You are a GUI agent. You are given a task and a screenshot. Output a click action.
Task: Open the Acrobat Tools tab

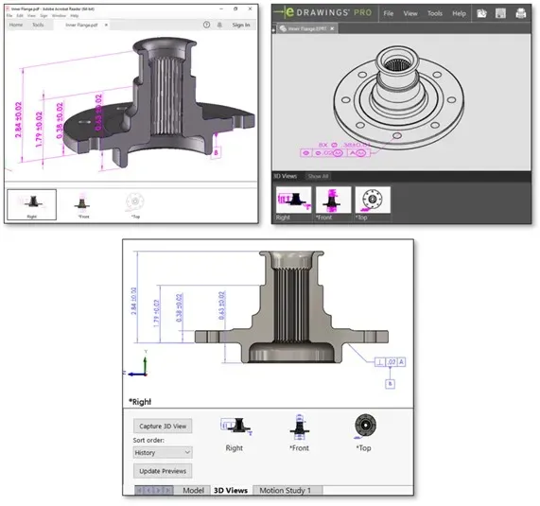[x=38, y=25]
